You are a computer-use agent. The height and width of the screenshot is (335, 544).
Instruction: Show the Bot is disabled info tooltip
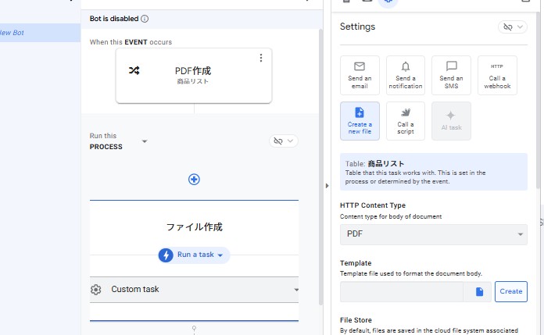145,19
